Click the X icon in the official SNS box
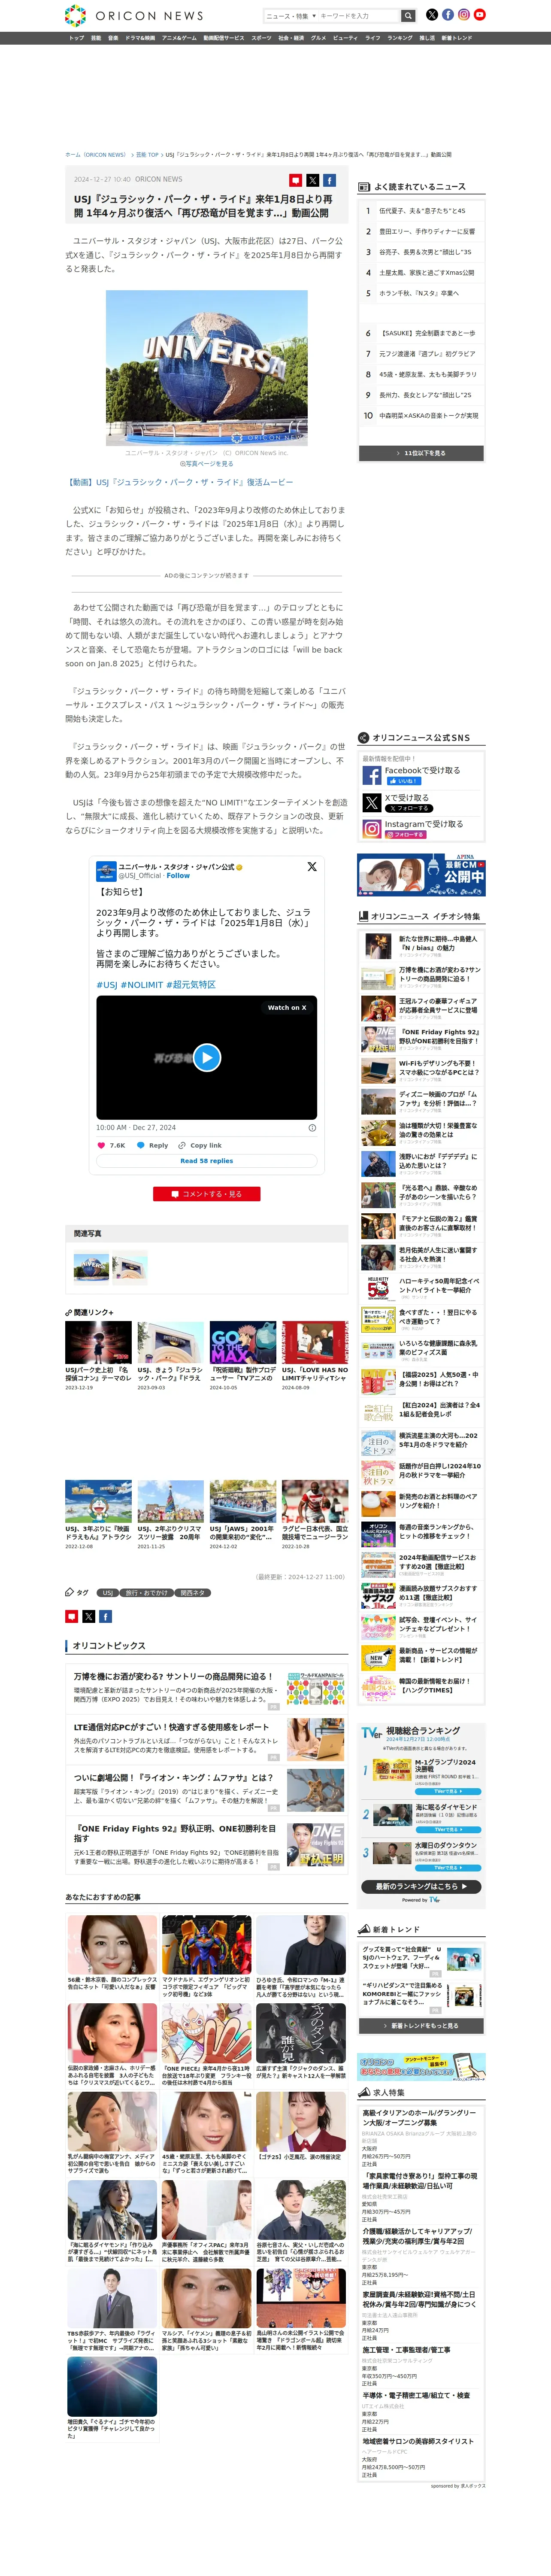Screen dimensions: 551x2576 (x=372, y=802)
